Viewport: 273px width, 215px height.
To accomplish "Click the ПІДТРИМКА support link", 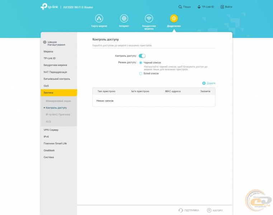I will pos(192,210).
